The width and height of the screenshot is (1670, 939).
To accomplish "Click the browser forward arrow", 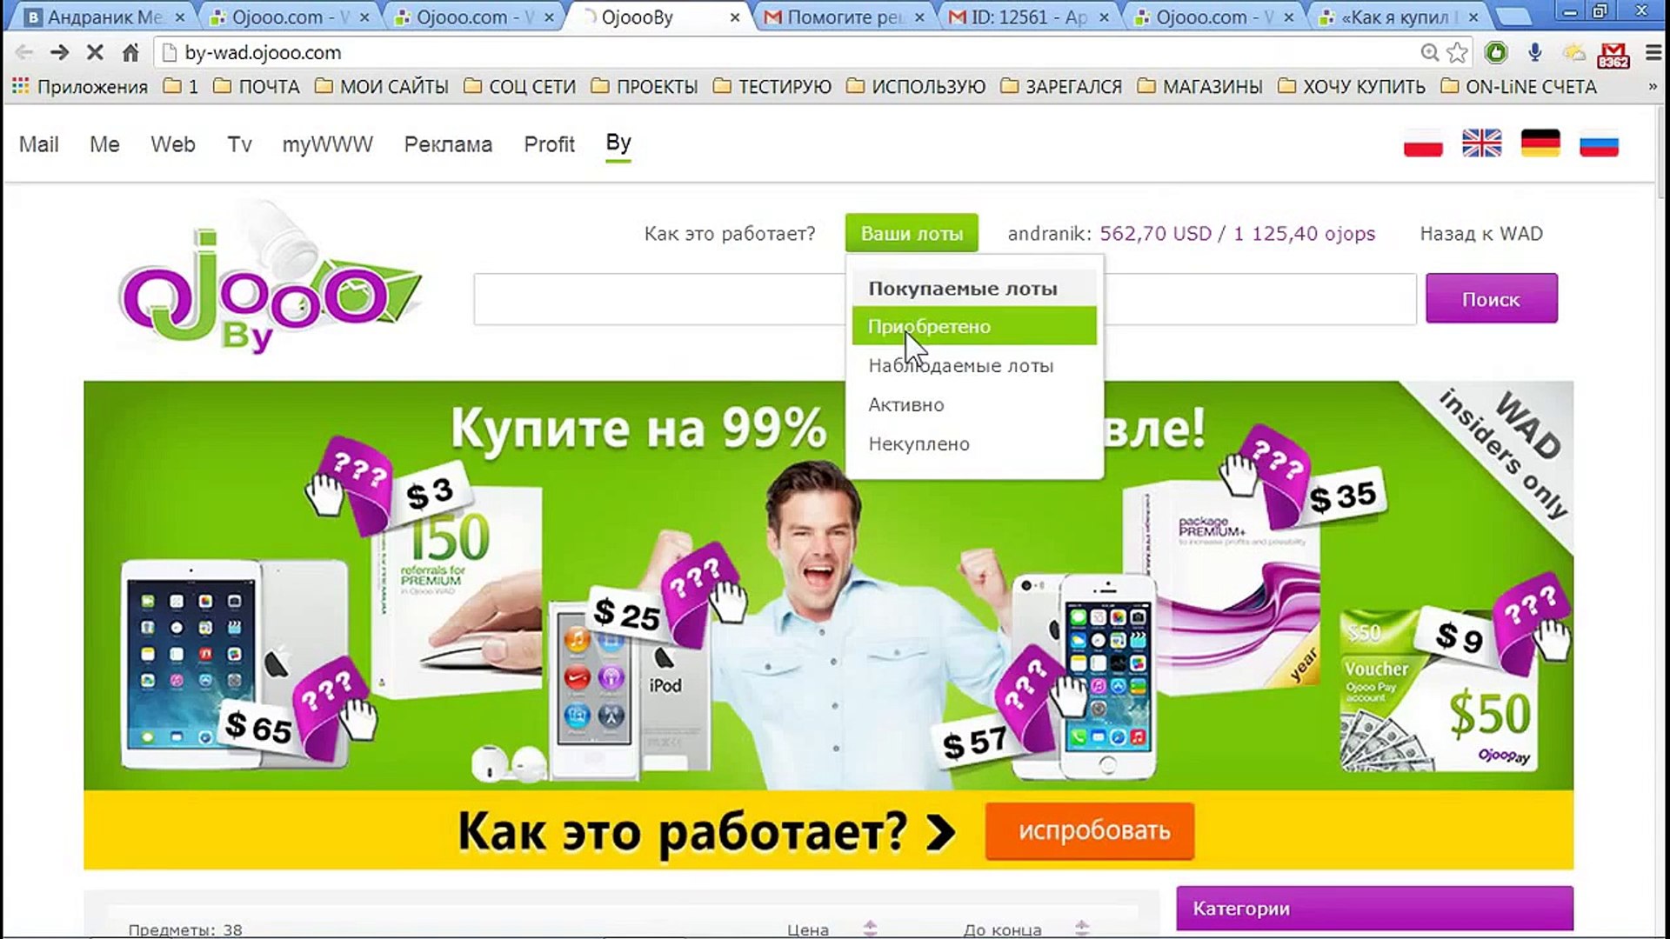I will pos(59,53).
